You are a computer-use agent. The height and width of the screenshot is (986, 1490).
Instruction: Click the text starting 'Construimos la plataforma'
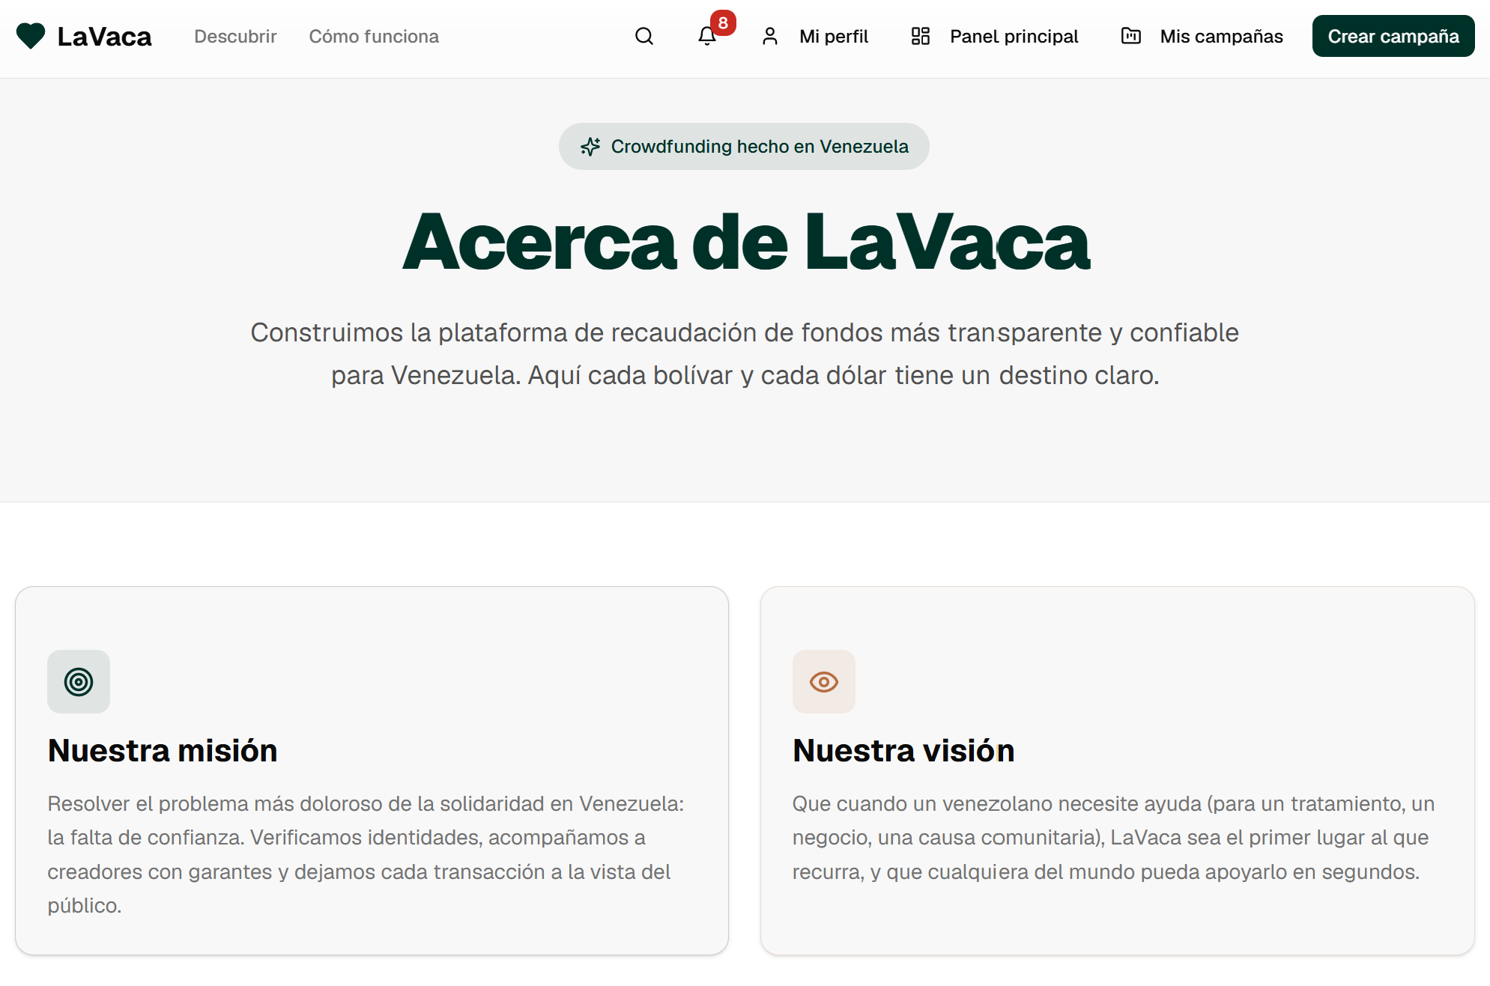pos(745,353)
